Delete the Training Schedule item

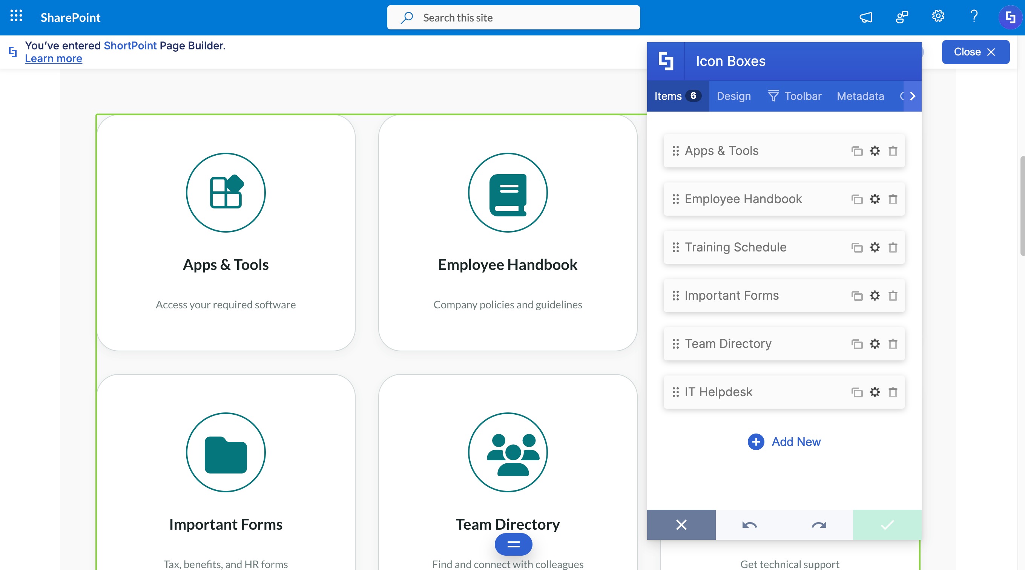coord(893,247)
